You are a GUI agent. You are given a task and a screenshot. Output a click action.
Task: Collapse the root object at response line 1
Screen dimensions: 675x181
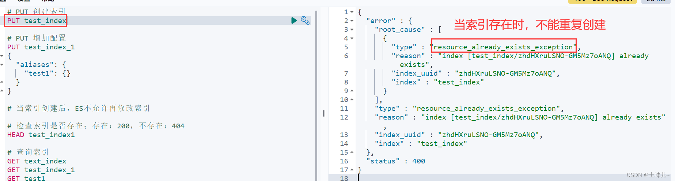pyautogui.click(x=352, y=12)
